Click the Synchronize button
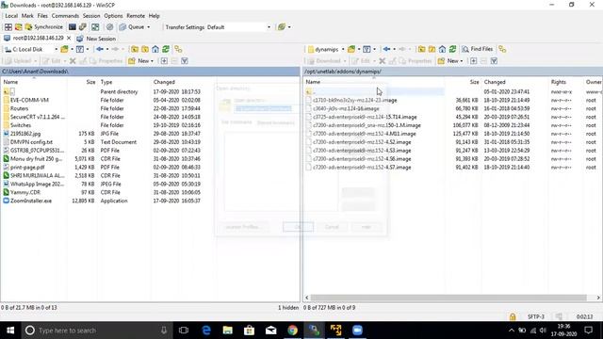603x339 pixels. click(x=43, y=27)
